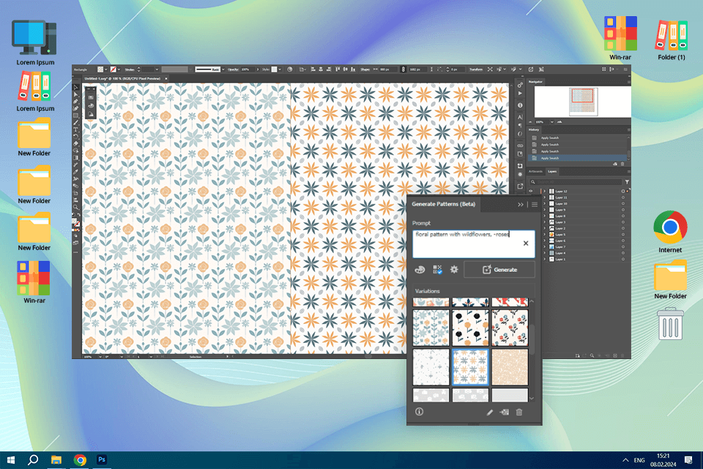This screenshot has width=703, height=469.
Task: Expand Layer 5 in the Layers panel
Action: point(544,234)
